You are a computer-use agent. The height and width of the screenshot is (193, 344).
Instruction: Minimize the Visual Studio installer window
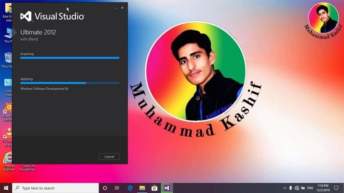(116, 8)
